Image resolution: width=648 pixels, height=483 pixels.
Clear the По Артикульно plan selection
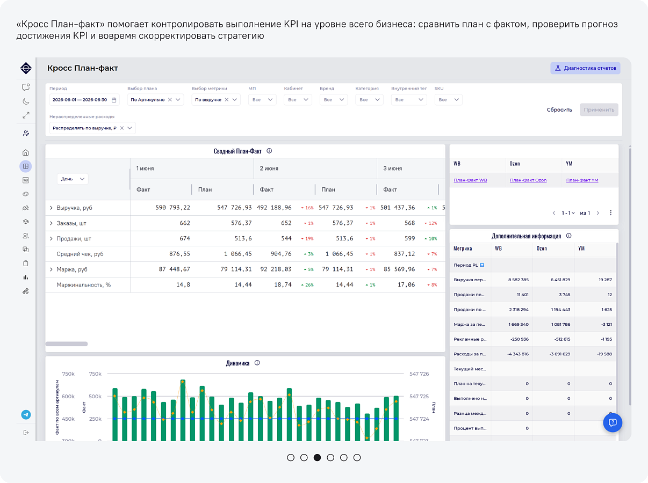[170, 100]
